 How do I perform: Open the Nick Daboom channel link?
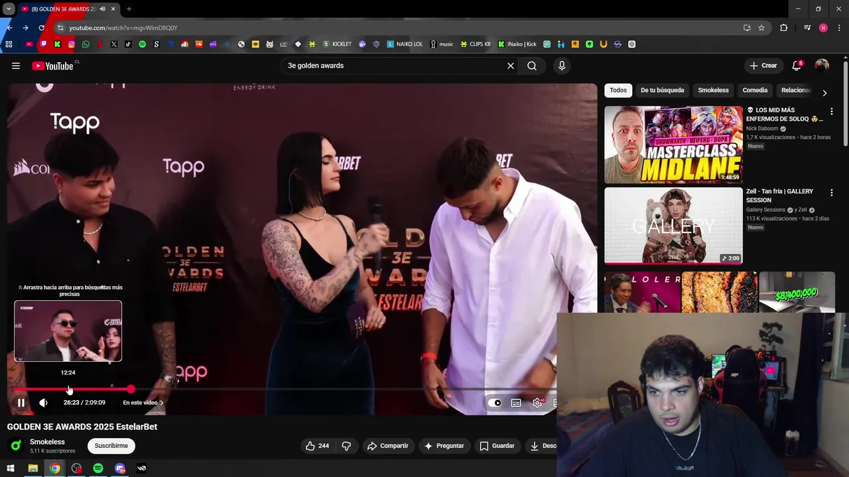(x=762, y=129)
